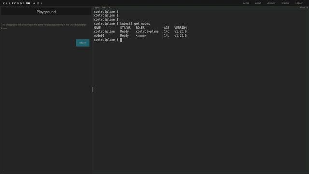Focus the terminal at the cursor prompt
Viewport: 309px width, 174px height.
(x=121, y=40)
